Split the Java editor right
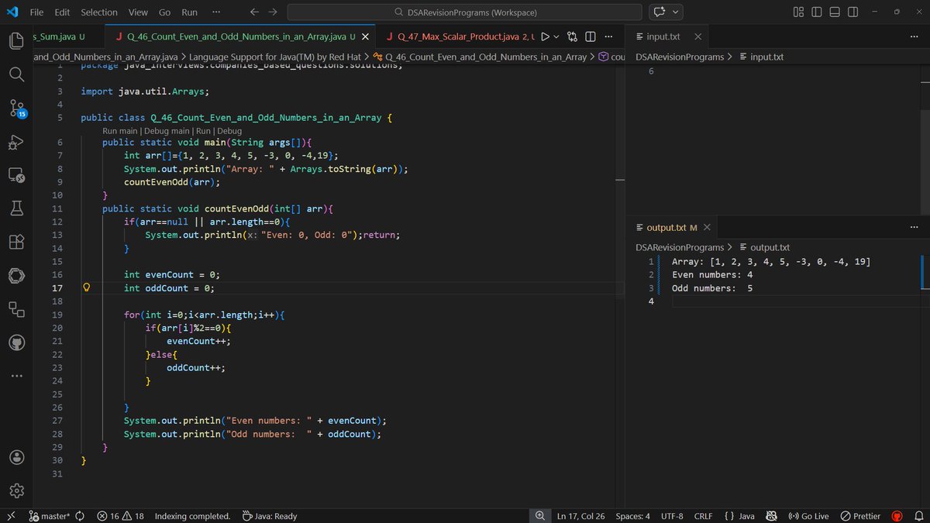This screenshot has height=523, width=930. [590, 36]
